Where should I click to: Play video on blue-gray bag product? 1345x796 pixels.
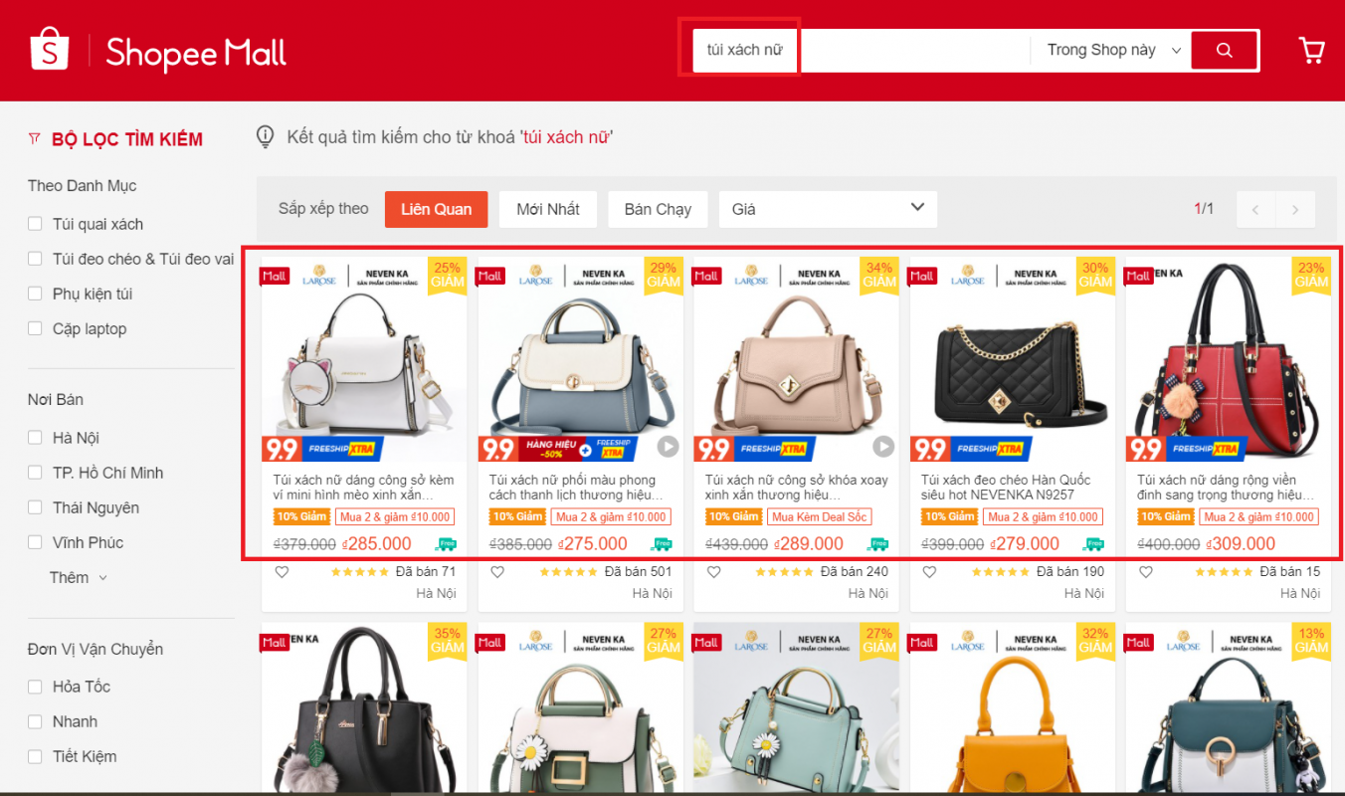(x=668, y=447)
